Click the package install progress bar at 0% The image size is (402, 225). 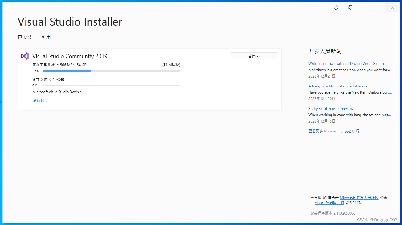[112, 86]
